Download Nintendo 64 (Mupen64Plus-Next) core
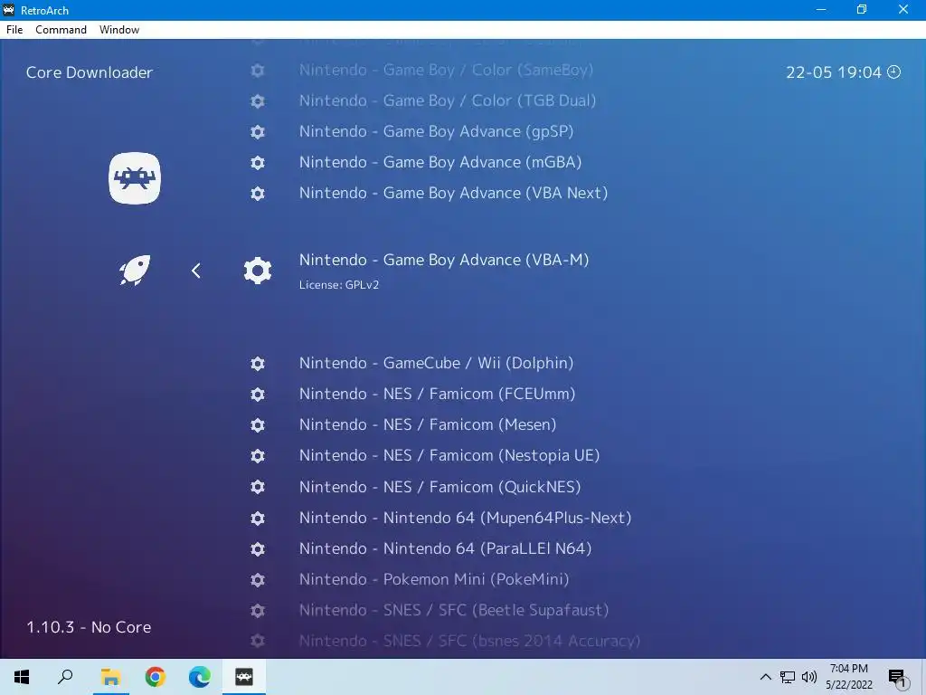Screen dimensions: 926x695 pos(466,519)
